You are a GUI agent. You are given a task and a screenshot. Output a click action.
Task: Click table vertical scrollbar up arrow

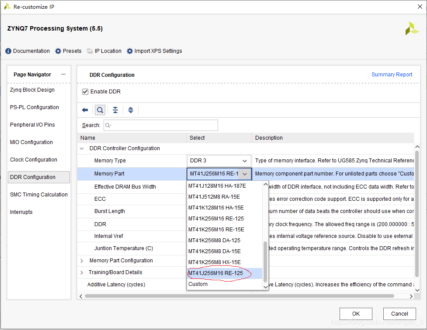click(417, 147)
